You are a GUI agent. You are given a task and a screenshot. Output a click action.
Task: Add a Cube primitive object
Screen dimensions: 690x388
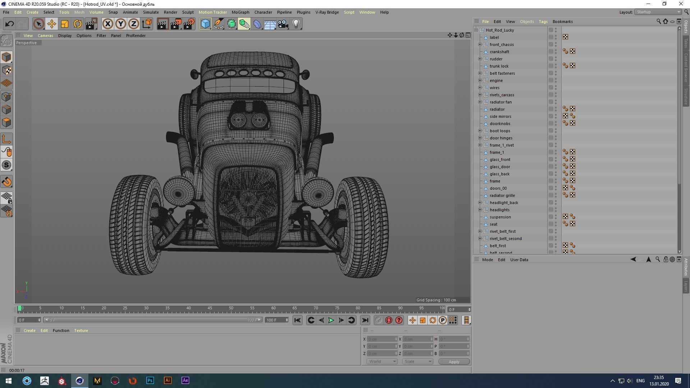[x=205, y=24]
